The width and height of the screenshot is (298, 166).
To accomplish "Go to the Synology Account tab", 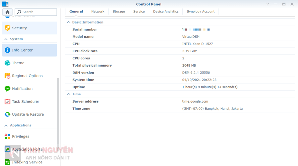I will [x=201, y=11].
